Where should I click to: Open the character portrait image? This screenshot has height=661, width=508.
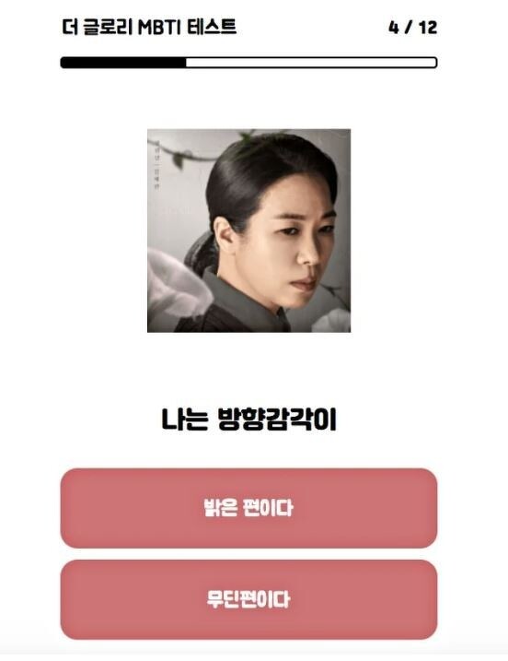coord(248,230)
